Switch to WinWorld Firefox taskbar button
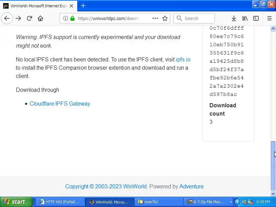276x207 pixels. (x=109, y=202)
